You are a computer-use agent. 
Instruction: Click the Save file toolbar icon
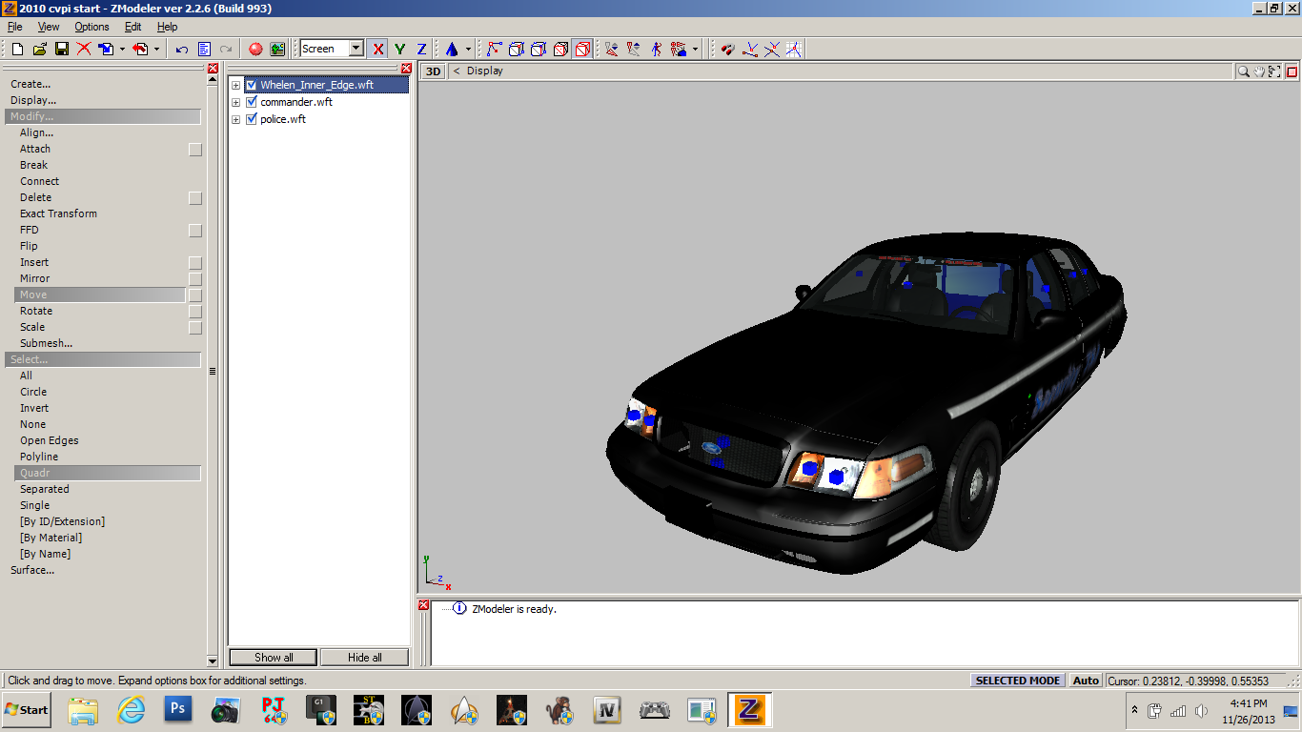tap(61, 49)
